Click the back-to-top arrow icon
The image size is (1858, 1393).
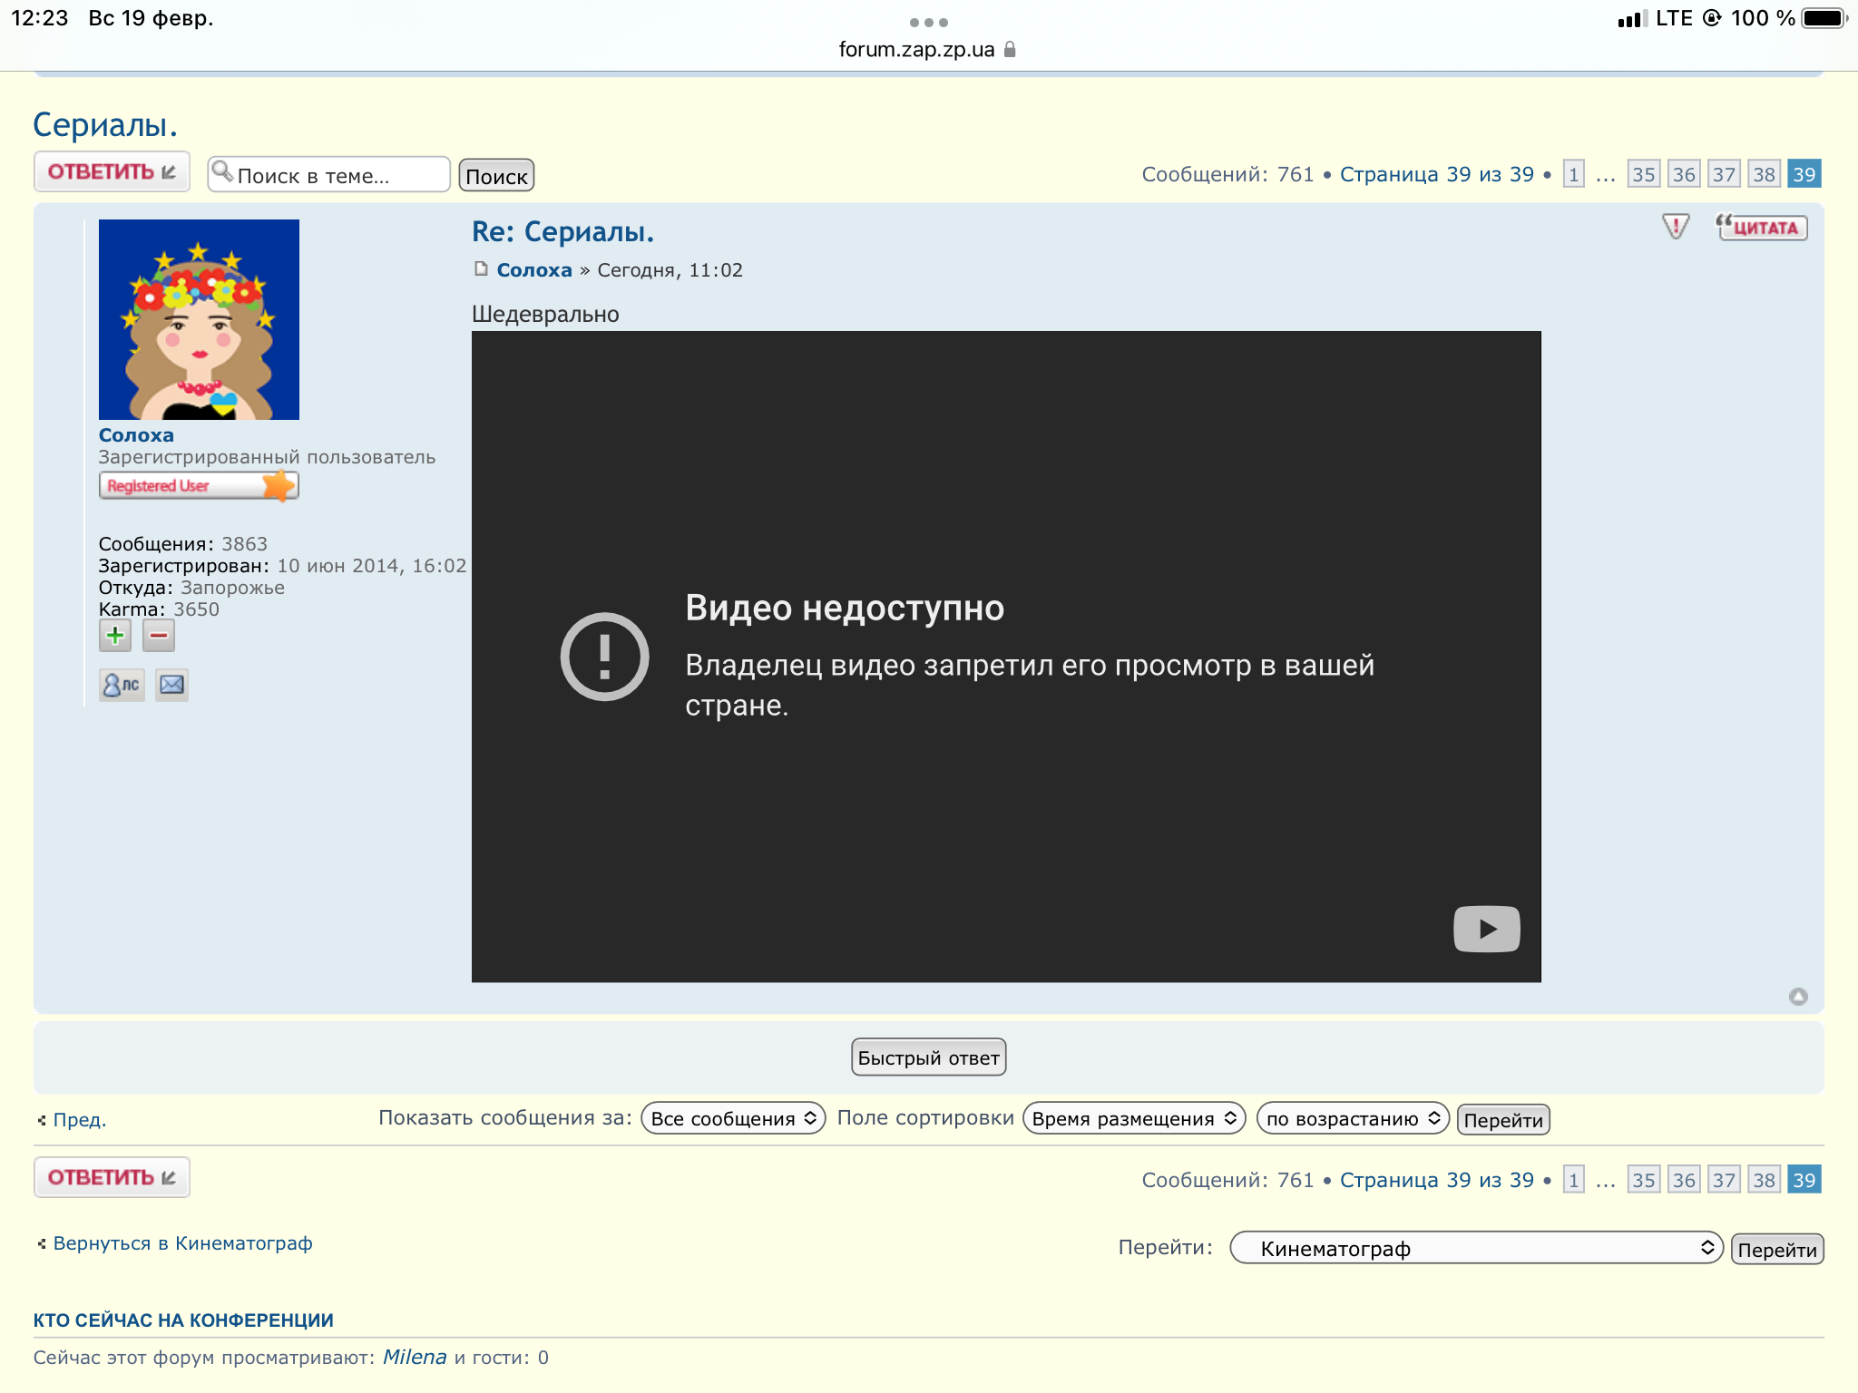click(x=1797, y=997)
